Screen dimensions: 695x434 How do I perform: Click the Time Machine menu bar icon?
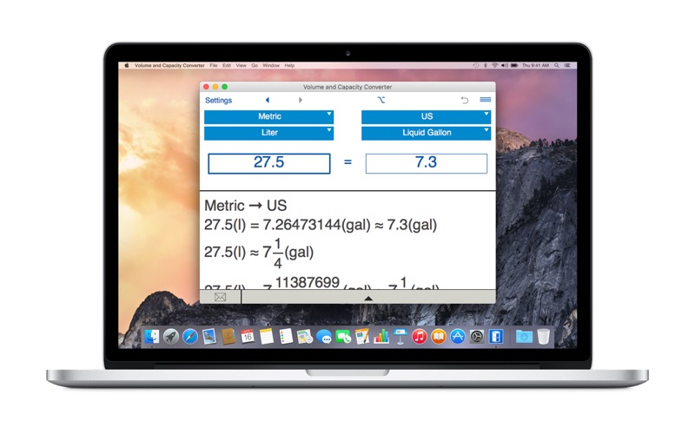(475, 66)
